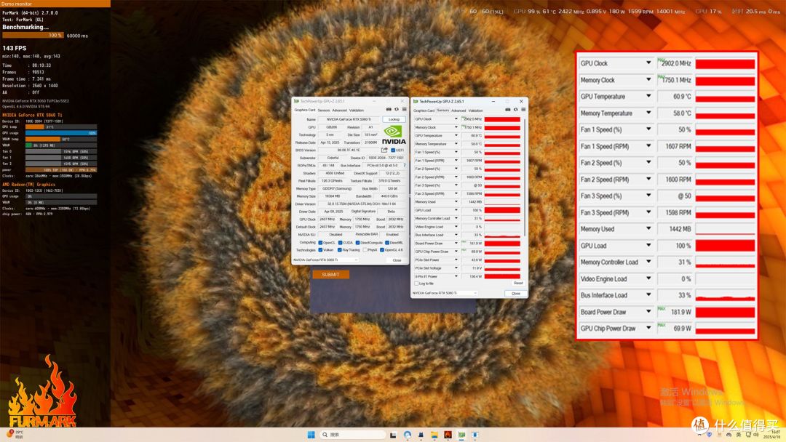Click Close button in the Sensors GPU-Z window

[516, 293]
